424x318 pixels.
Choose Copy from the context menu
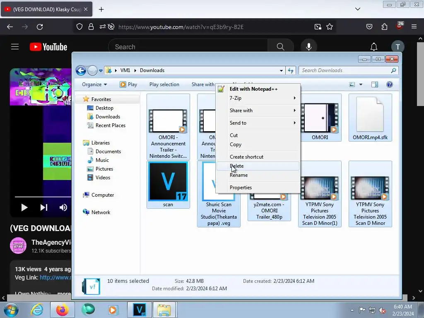[x=258, y=145]
